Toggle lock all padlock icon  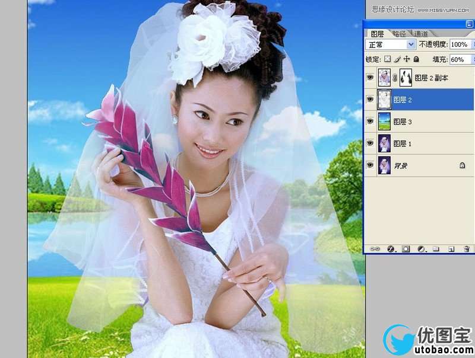tap(416, 59)
